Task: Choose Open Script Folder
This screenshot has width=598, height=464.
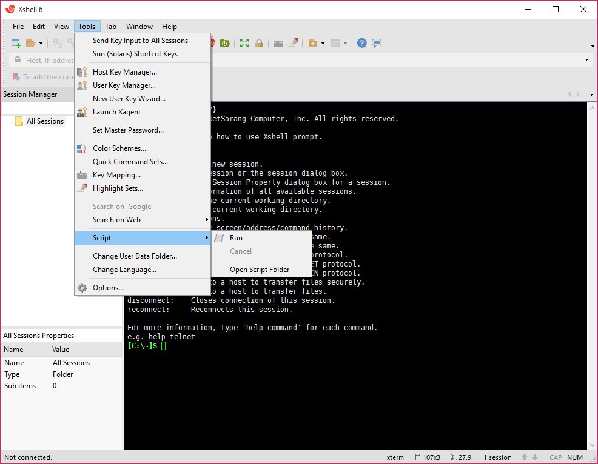Action: coord(261,270)
